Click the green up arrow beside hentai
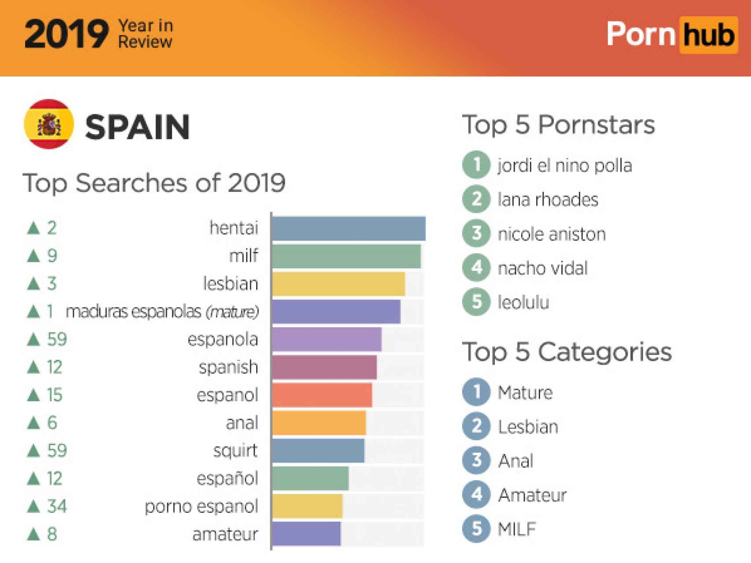 33,228
